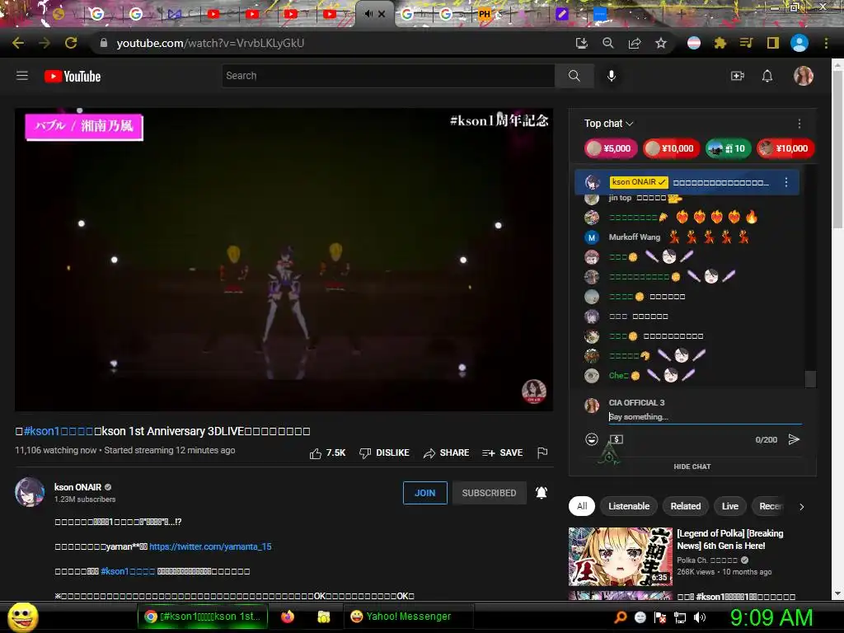Send a Super Chat via dollar icon
844x633 pixels.
(617, 439)
